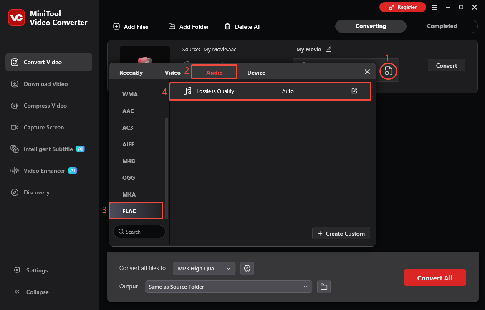485x310 pixels.
Task: Browse output folder with folder icon
Action: tap(324, 287)
